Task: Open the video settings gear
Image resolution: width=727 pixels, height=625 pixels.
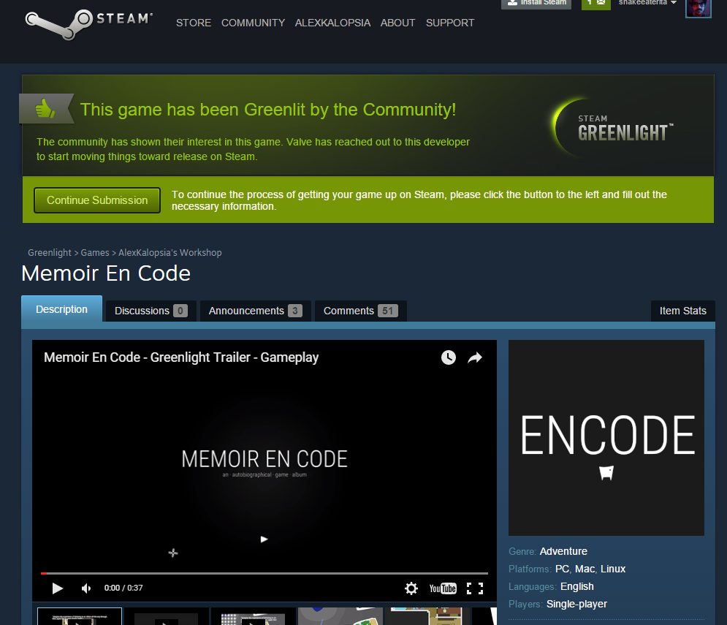Action: [x=411, y=588]
